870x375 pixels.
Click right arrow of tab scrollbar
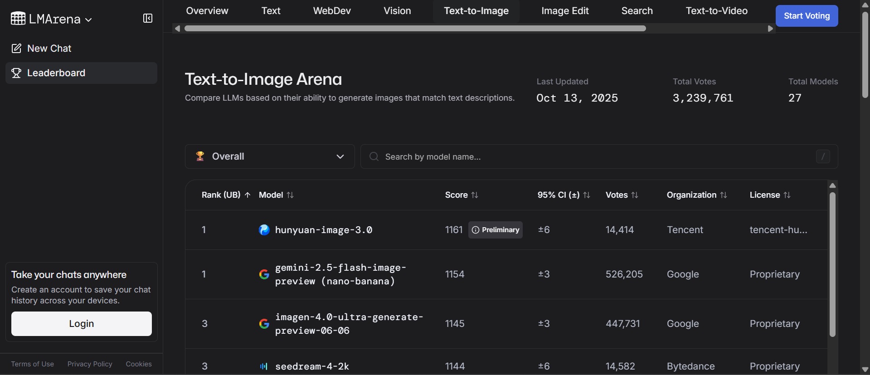pos(770,29)
